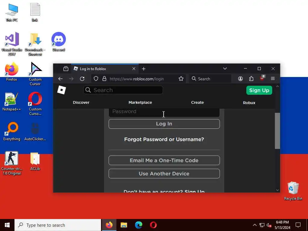Open AutoClicker desktop shortcut
The height and width of the screenshot is (231, 308).
(35, 131)
